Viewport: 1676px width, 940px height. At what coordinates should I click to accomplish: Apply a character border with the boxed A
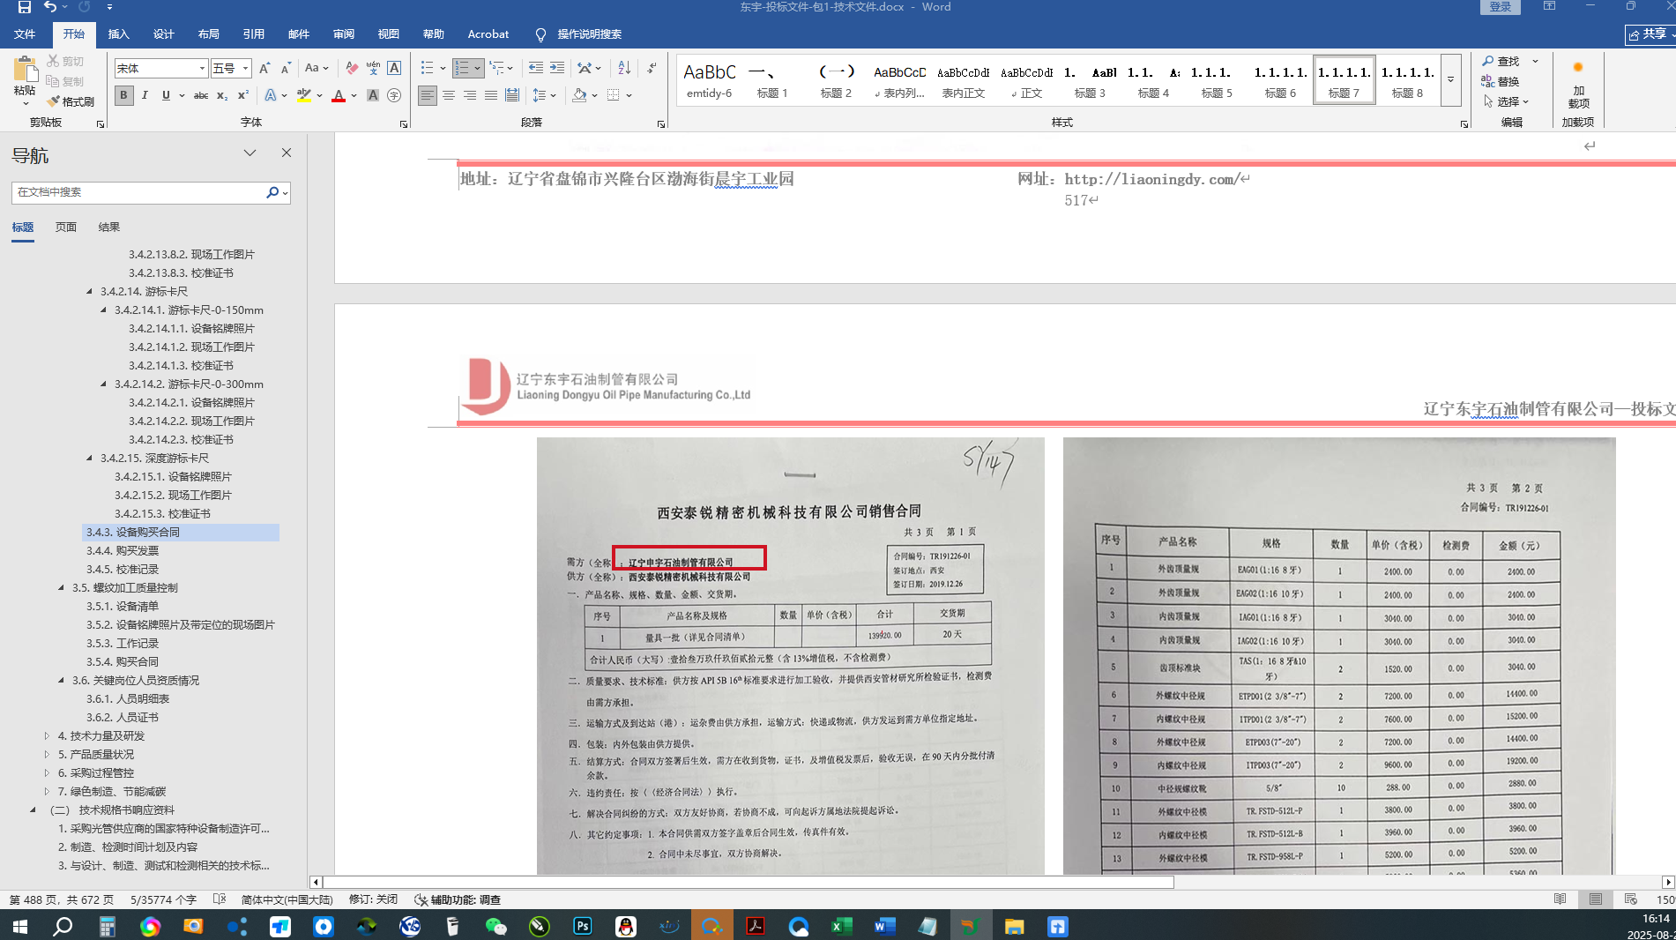click(x=394, y=68)
